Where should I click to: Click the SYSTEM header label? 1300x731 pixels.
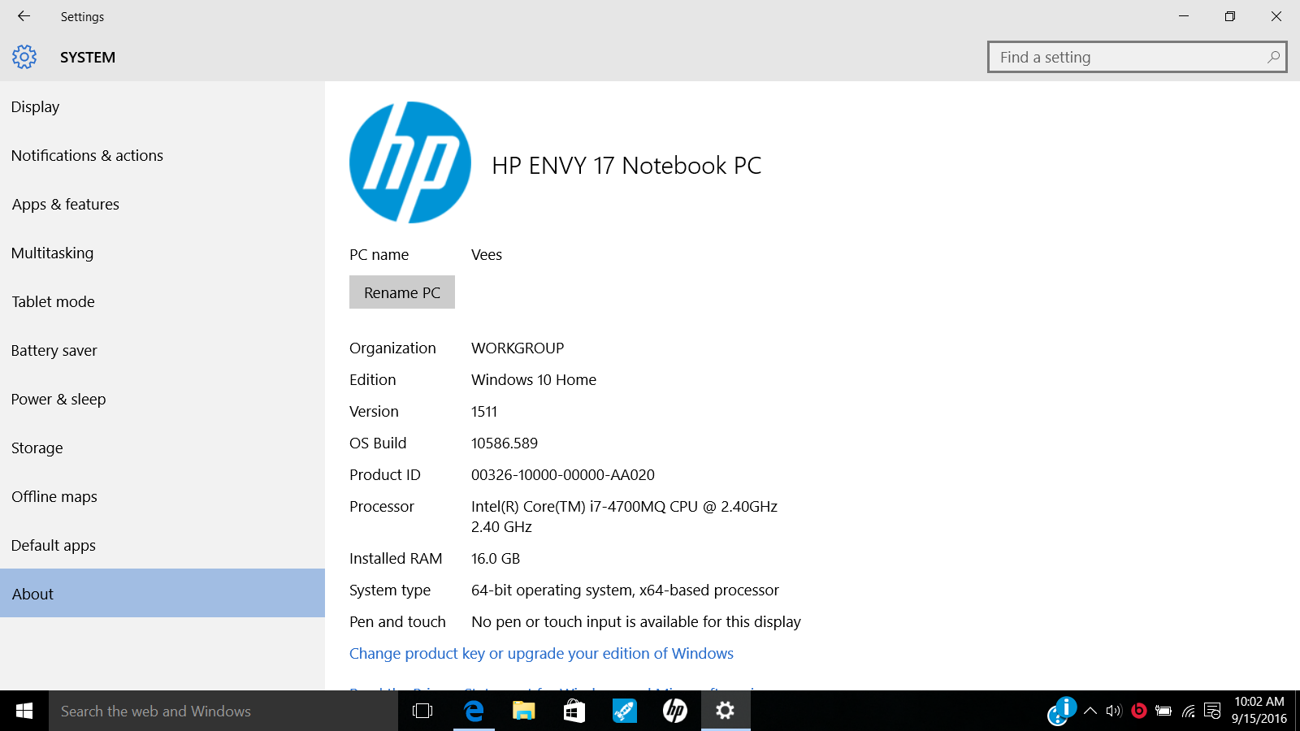[x=88, y=57]
